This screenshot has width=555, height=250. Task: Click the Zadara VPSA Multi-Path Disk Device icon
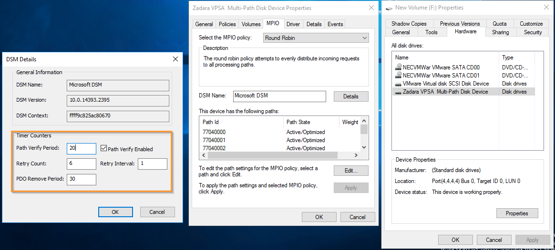(x=398, y=92)
